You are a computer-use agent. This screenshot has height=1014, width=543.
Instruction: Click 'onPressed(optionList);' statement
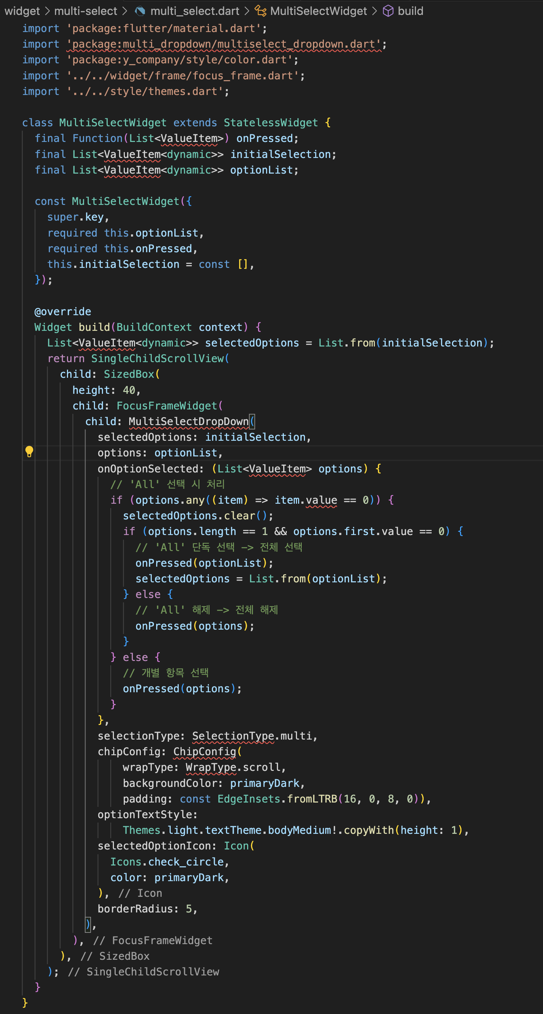point(204,563)
